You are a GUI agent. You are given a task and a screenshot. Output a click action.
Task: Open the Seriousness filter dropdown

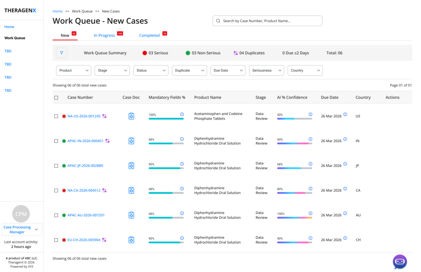coord(266,71)
